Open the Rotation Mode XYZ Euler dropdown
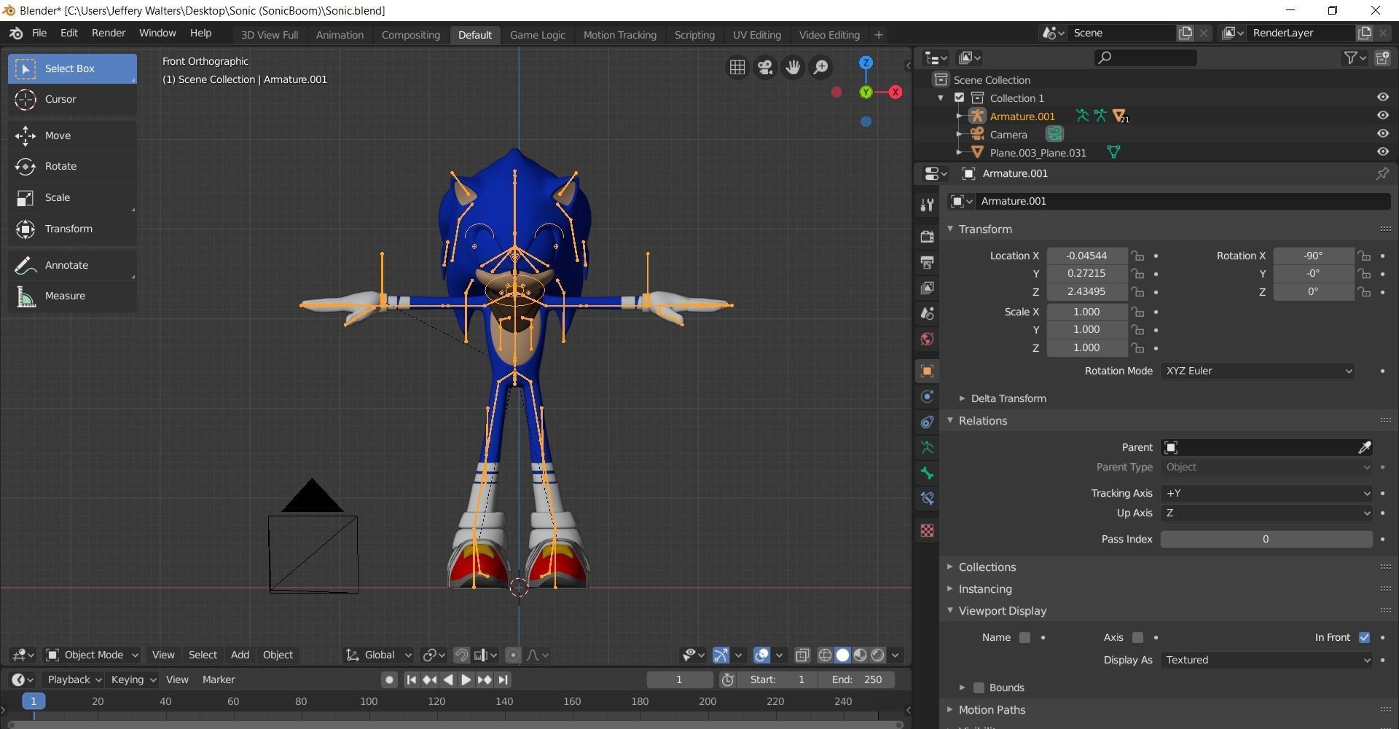 click(1258, 371)
